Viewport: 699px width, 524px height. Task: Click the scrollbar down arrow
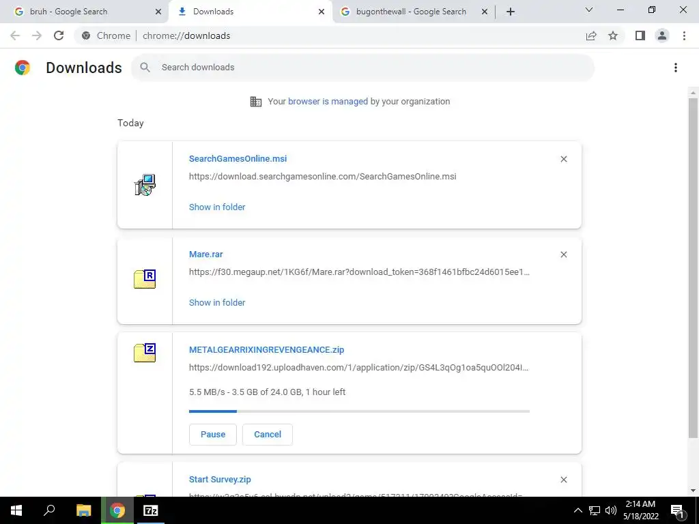point(693,491)
